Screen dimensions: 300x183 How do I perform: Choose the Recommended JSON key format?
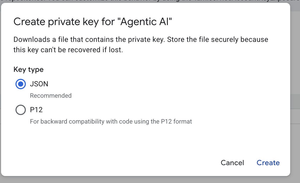[x=20, y=84]
